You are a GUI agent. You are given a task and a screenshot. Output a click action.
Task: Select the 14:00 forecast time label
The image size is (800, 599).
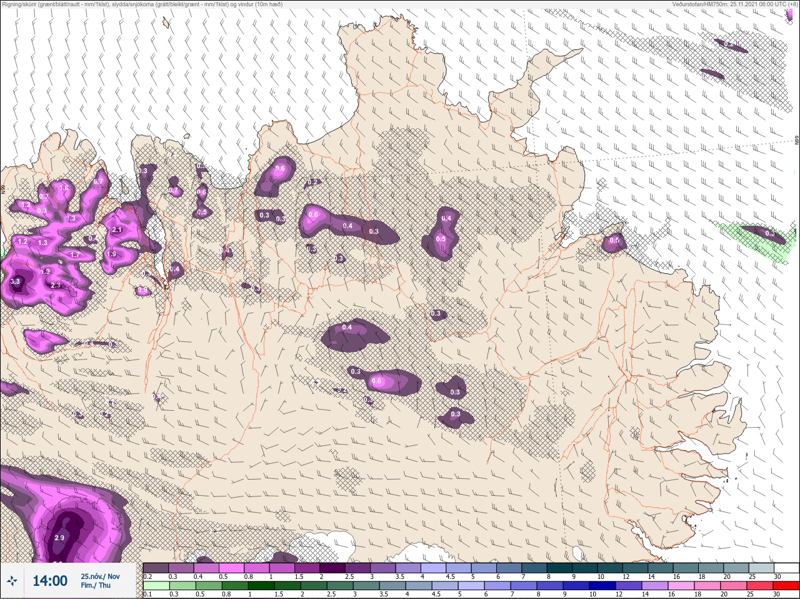point(50,581)
